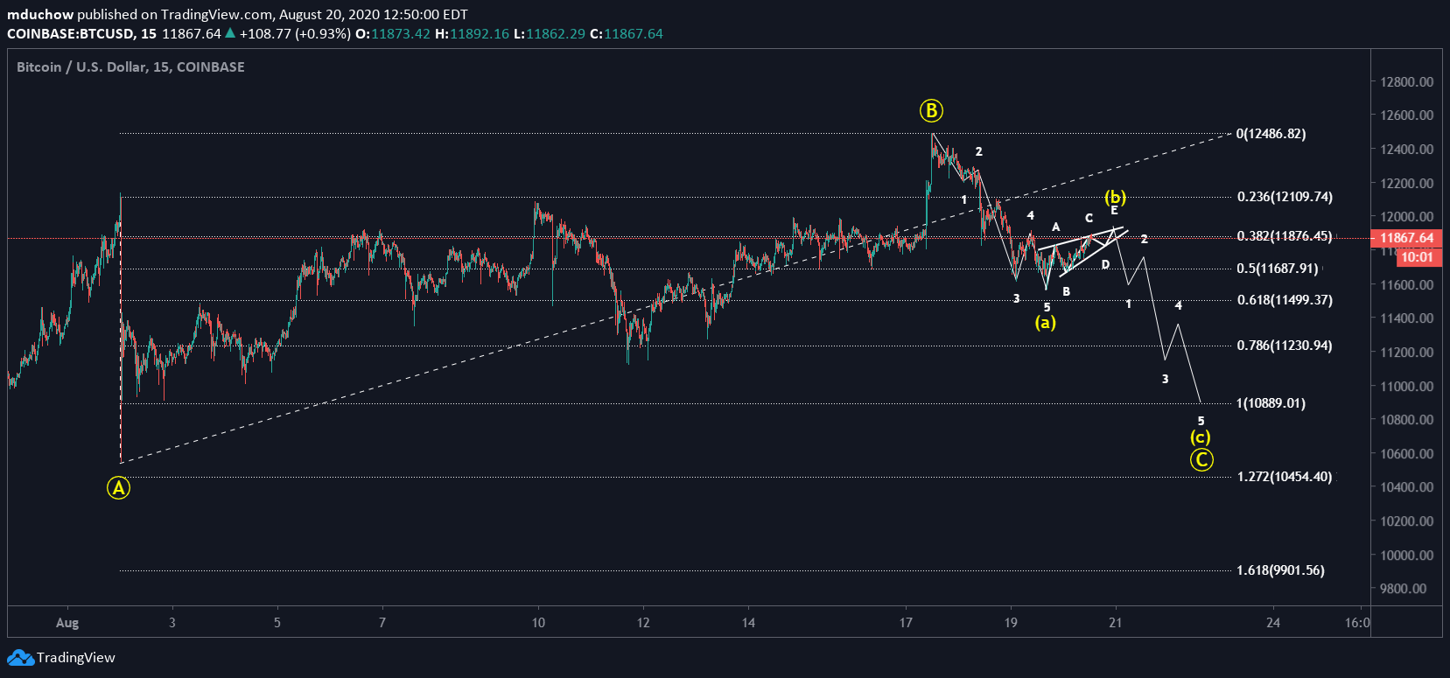Select Fibonacci label 1.618(9901.56)
Image resolution: width=1450 pixels, height=678 pixels.
click(1280, 570)
